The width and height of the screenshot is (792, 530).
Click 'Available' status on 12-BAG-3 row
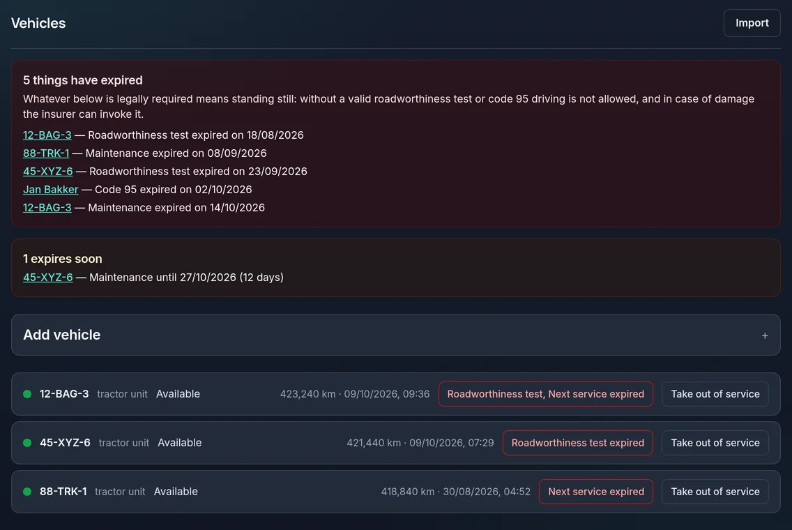point(178,394)
